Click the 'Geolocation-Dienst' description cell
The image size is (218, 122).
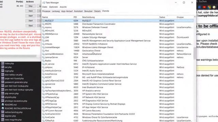click(91, 50)
